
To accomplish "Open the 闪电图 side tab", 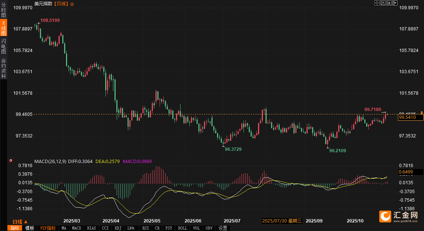I will point(3,46).
